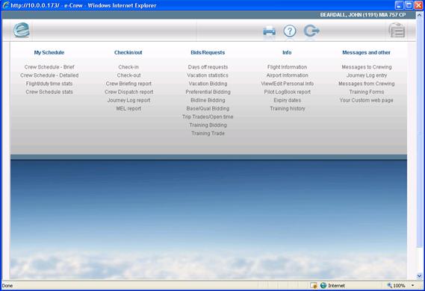The width and height of the screenshot is (425, 291).
Task: Open Trip Trades/Open time
Action: pyautogui.click(x=208, y=117)
